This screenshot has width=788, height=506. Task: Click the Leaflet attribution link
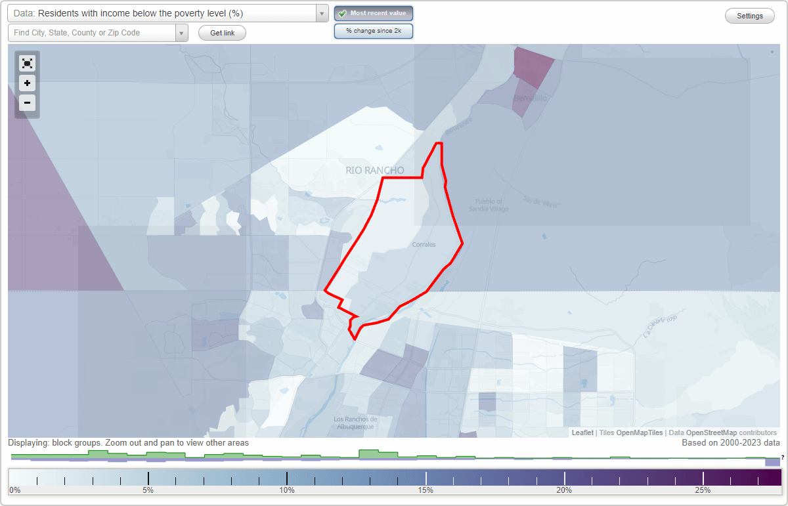582,432
